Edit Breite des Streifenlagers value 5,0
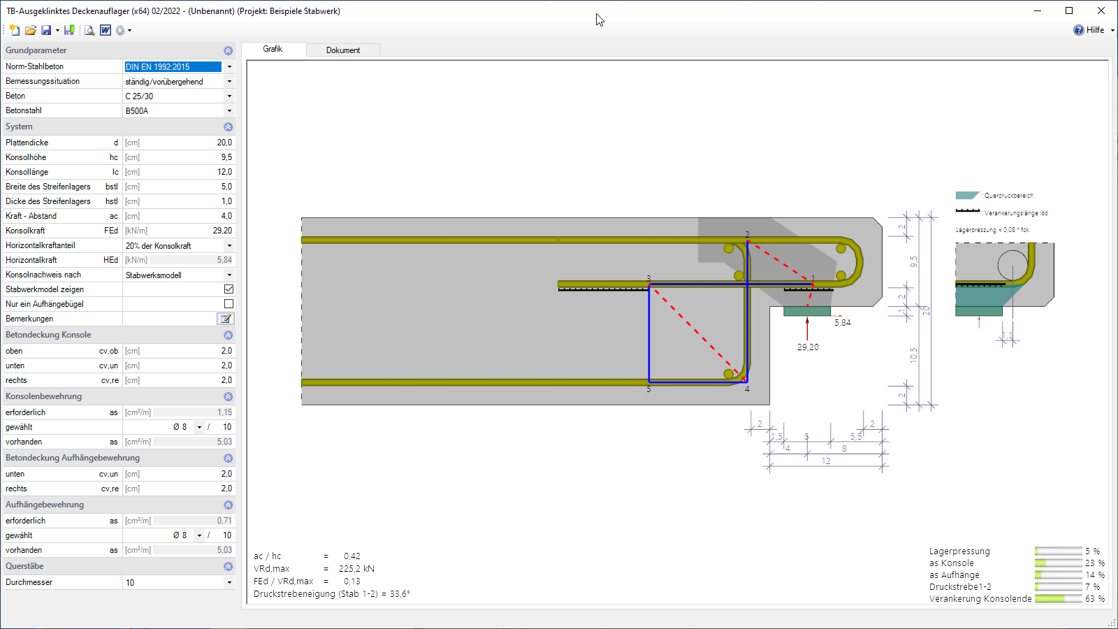The width and height of the screenshot is (1118, 629). coord(193,187)
